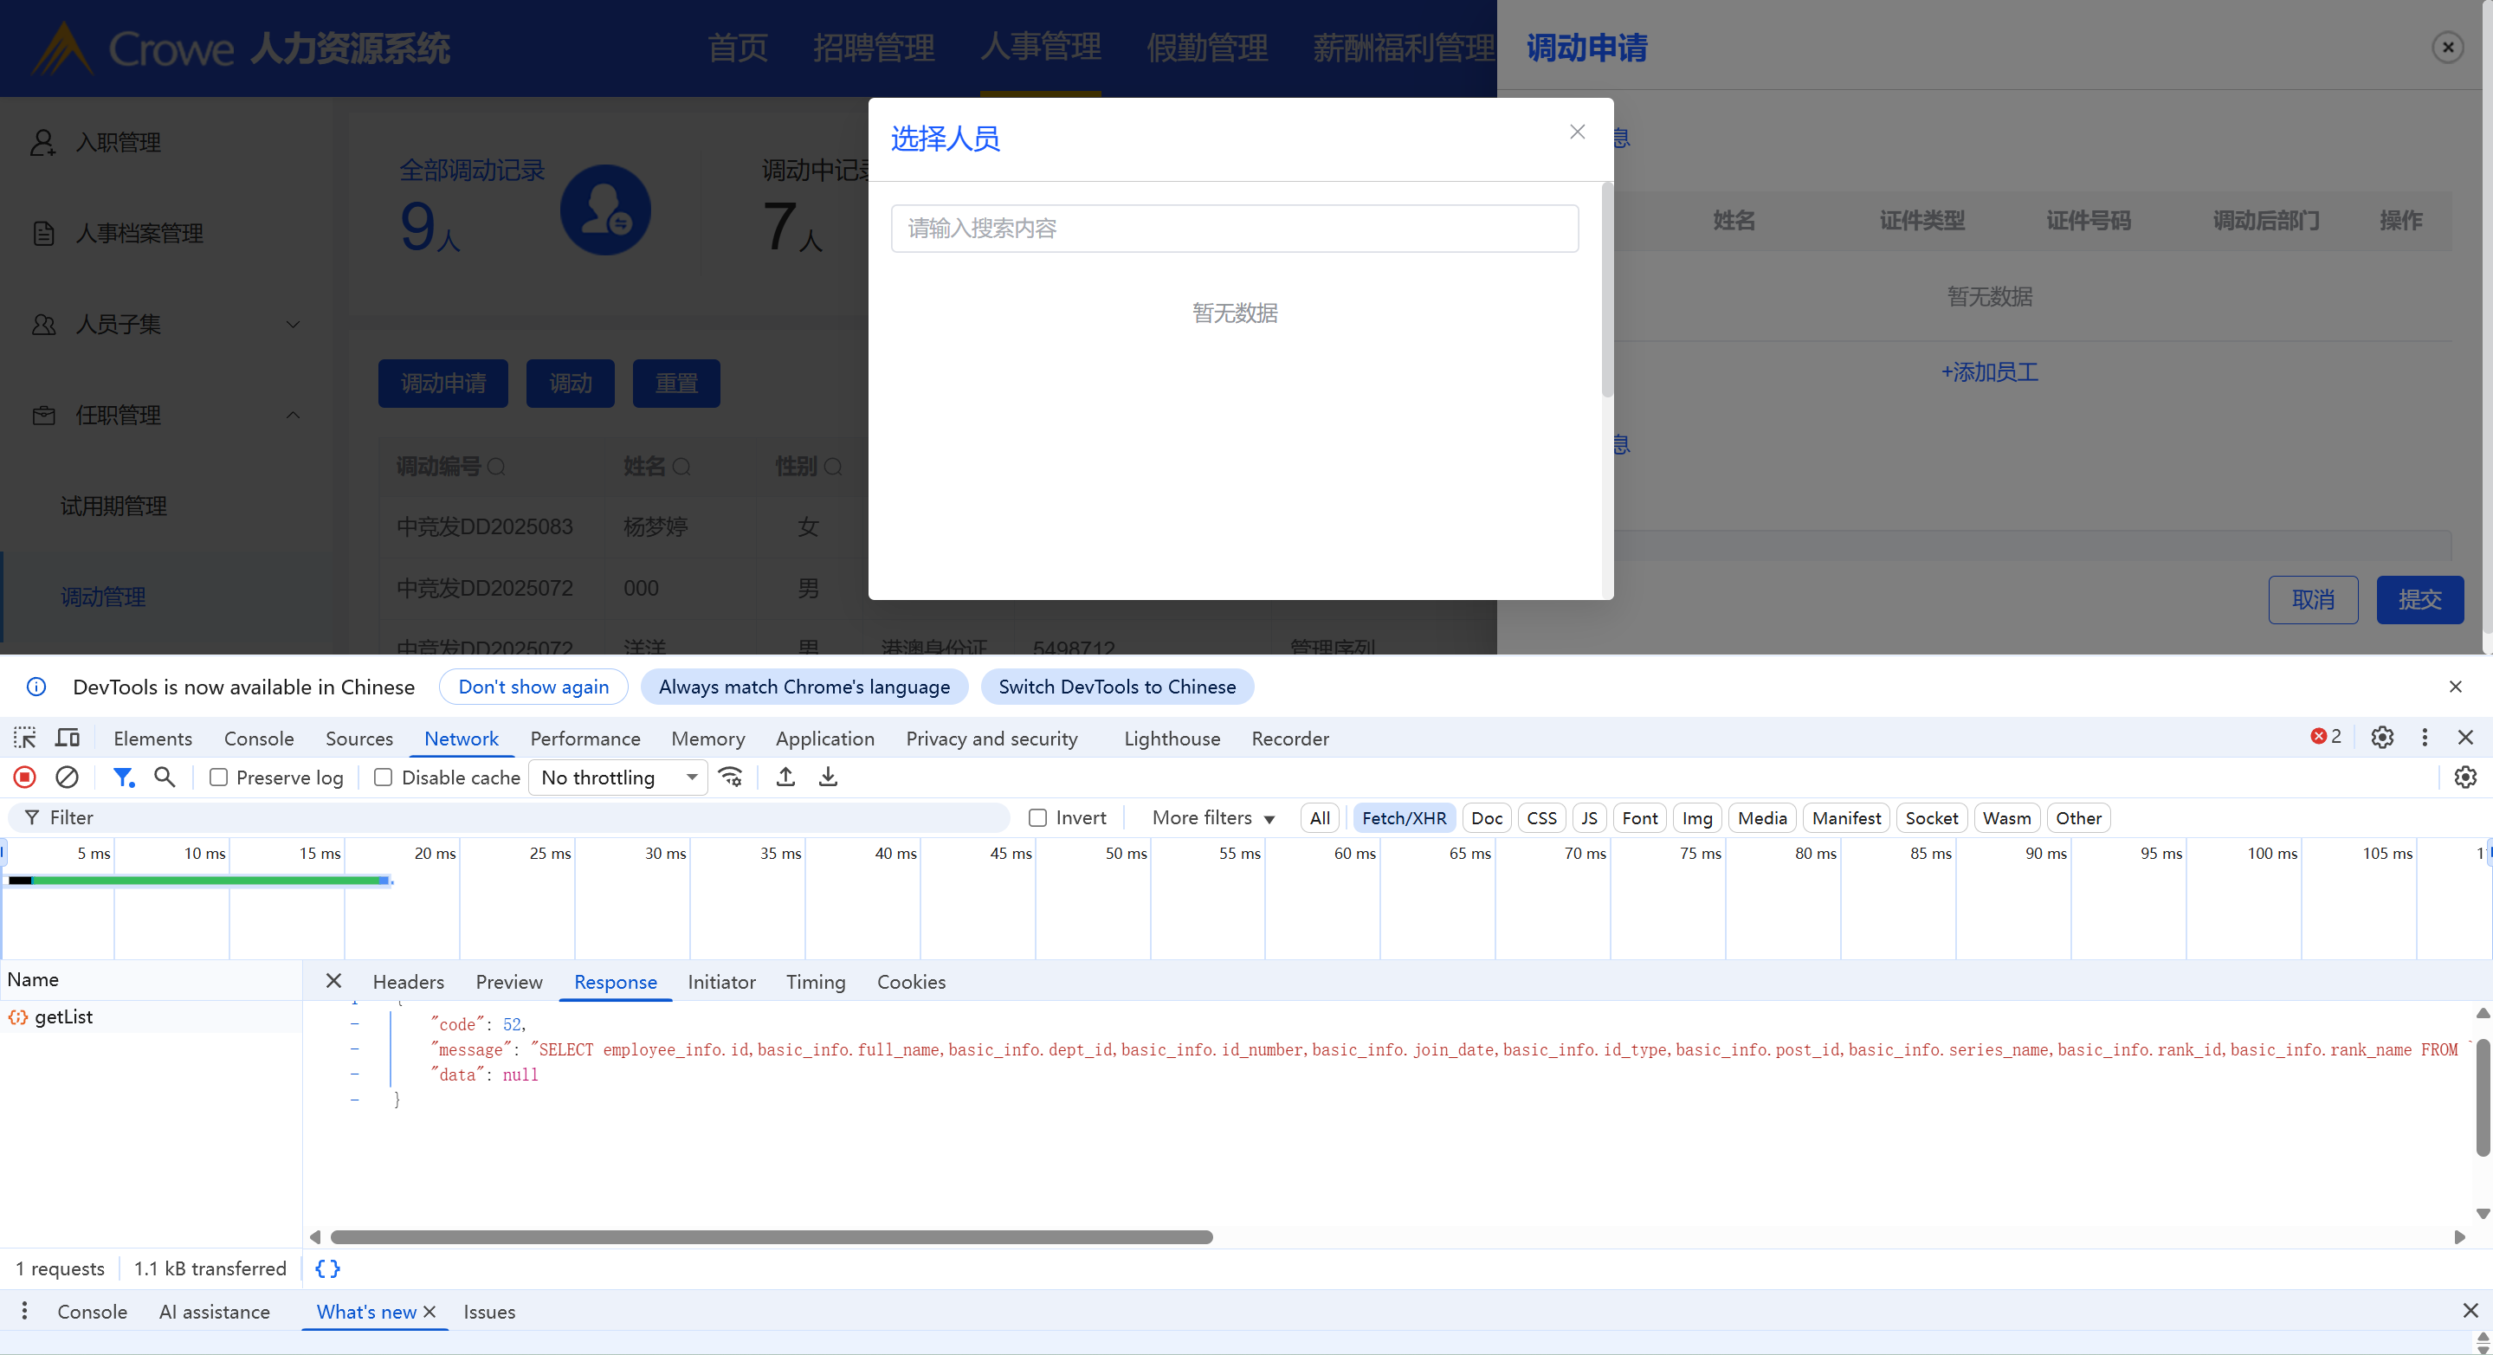Click the clear network log icon
Screen dimensions: 2493x1355
pyautogui.click(x=67, y=778)
